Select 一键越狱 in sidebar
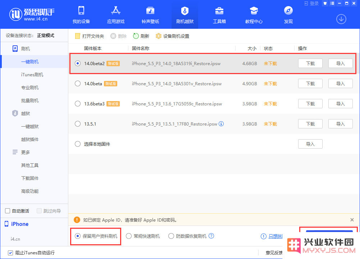This screenshot has height=259, width=360. 30,126
